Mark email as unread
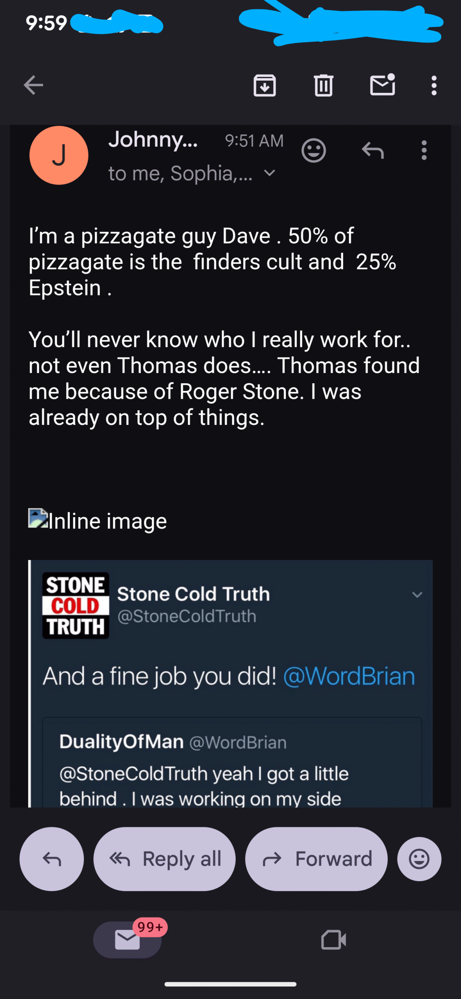The image size is (461, 999). (382, 84)
